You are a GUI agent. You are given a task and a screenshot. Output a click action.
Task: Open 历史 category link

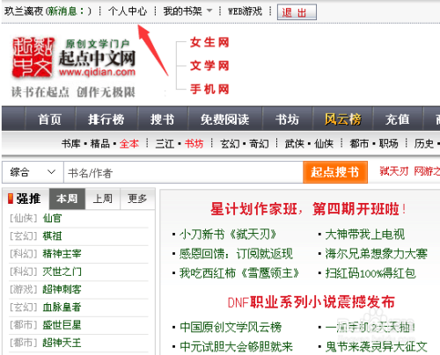(424, 144)
